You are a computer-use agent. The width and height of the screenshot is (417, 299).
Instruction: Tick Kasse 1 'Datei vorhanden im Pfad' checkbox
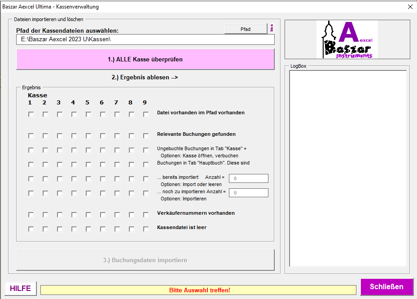pos(31,114)
